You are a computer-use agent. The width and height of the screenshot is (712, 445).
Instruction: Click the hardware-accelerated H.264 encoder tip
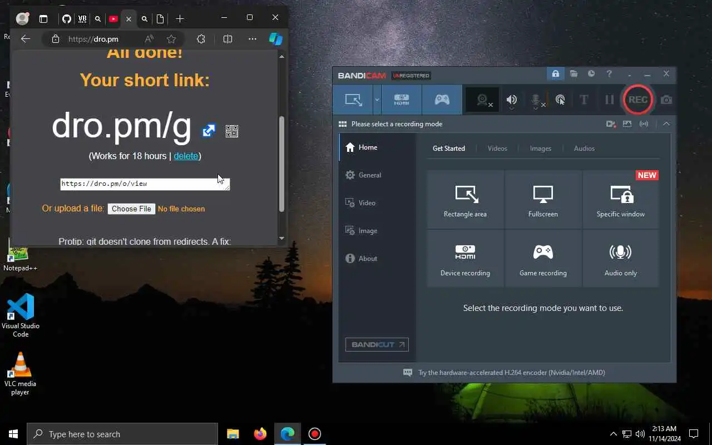coord(511,373)
